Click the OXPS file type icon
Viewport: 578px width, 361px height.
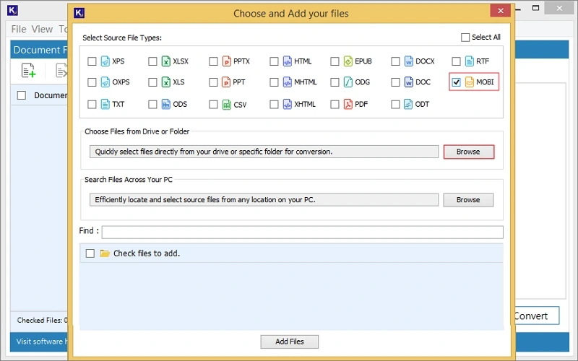pos(105,82)
